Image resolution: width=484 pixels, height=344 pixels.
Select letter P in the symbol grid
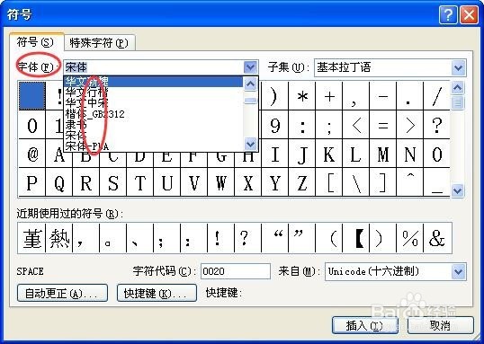coord(32,182)
